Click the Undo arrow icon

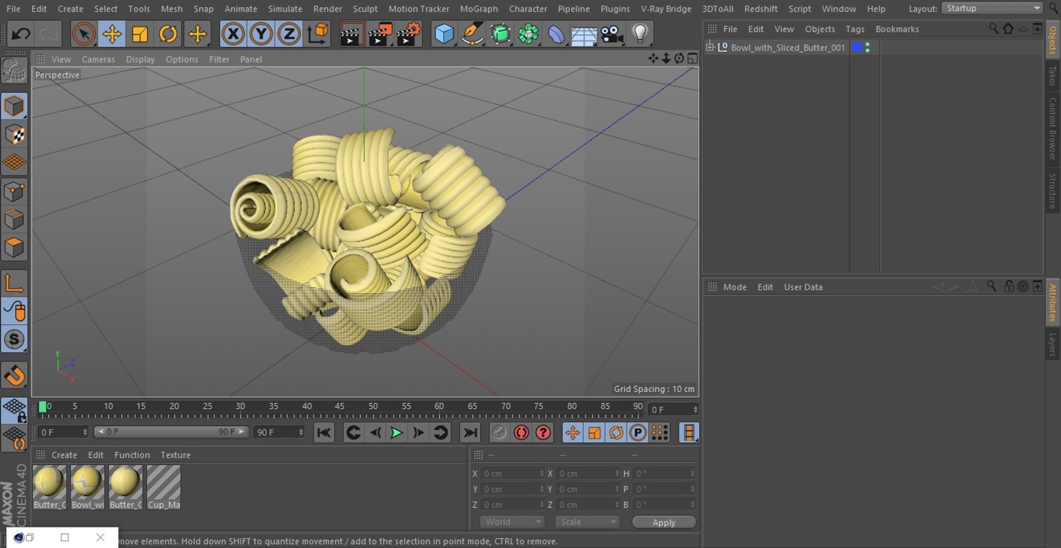pos(21,34)
